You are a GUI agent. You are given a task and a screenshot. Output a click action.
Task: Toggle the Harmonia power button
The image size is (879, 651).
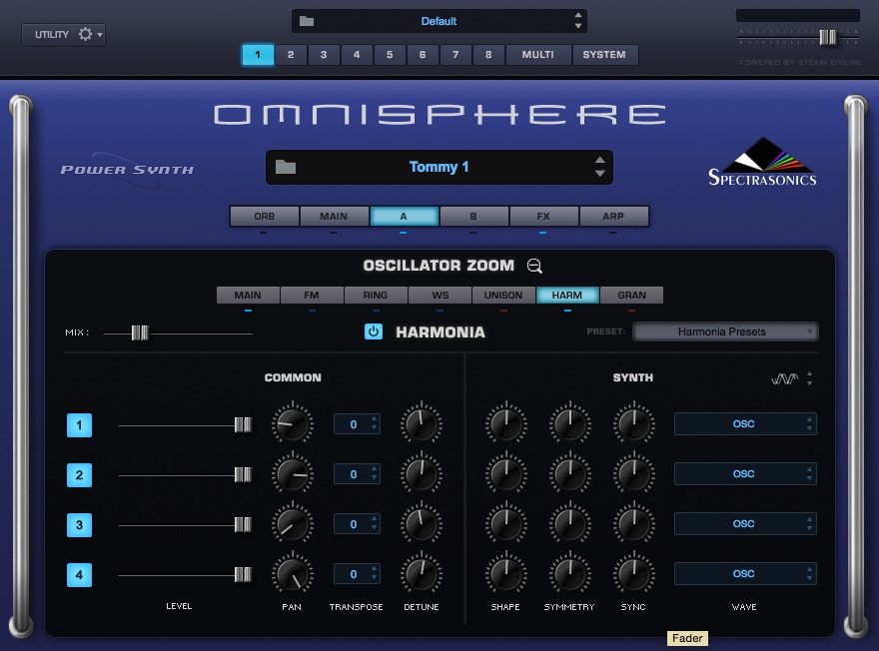pyautogui.click(x=374, y=331)
